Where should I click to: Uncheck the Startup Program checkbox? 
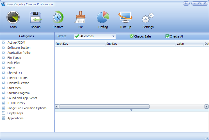(3, 93)
